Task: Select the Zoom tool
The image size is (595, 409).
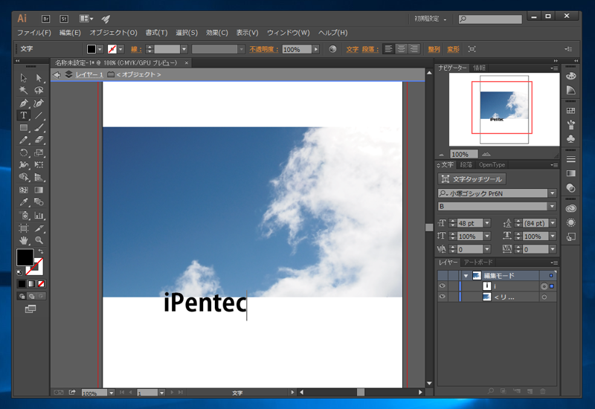Action: (39, 240)
